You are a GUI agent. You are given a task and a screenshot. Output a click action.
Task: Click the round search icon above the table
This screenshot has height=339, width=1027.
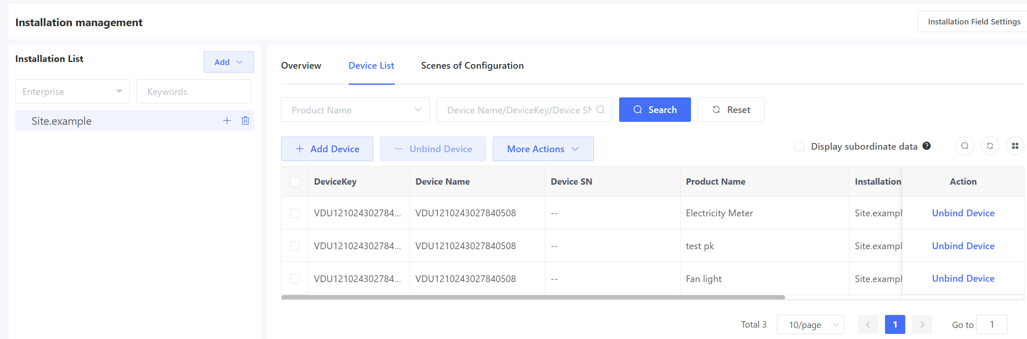[x=964, y=146]
